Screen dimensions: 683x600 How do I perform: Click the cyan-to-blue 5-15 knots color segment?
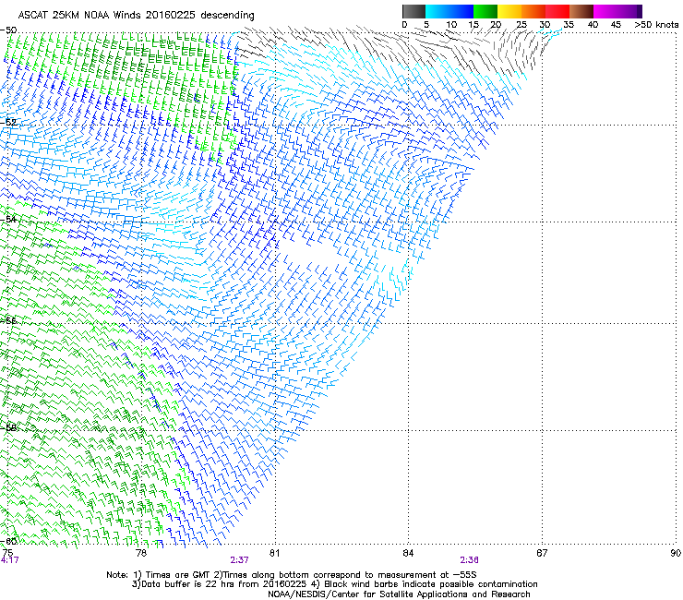click(x=449, y=11)
